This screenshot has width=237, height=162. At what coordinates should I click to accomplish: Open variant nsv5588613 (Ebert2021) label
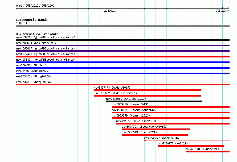139,132
